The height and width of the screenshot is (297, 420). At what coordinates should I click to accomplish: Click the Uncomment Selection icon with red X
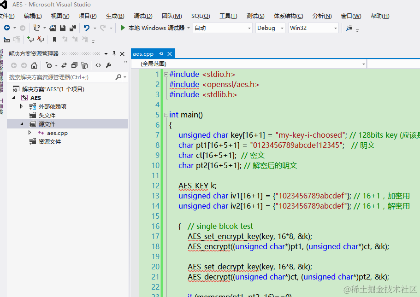click(x=41, y=40)
